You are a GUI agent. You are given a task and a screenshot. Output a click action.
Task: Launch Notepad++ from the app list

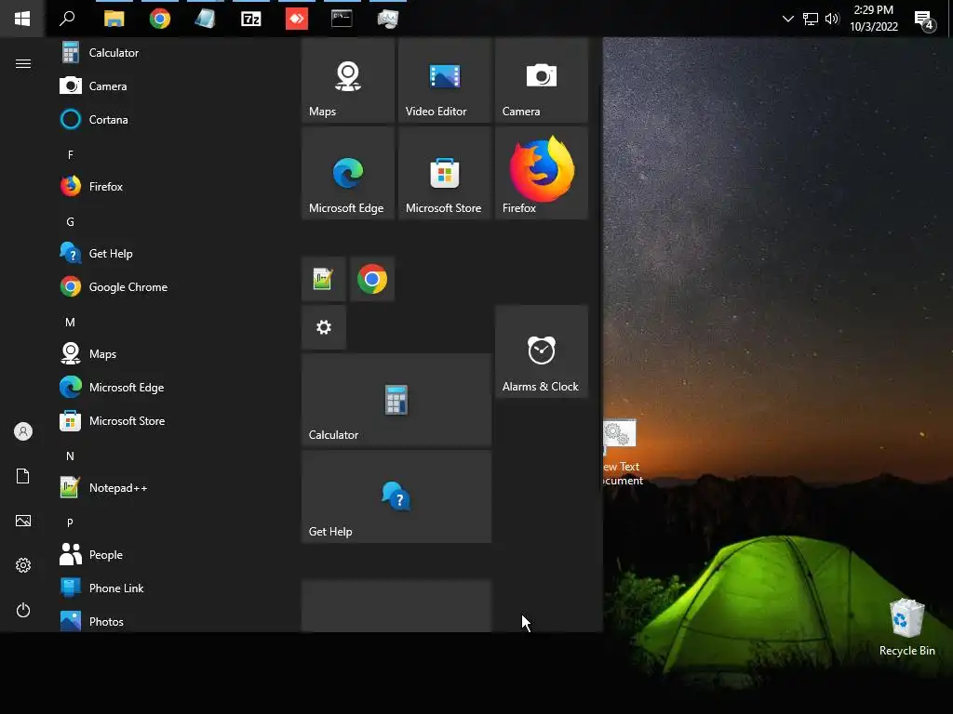(173, 487)
